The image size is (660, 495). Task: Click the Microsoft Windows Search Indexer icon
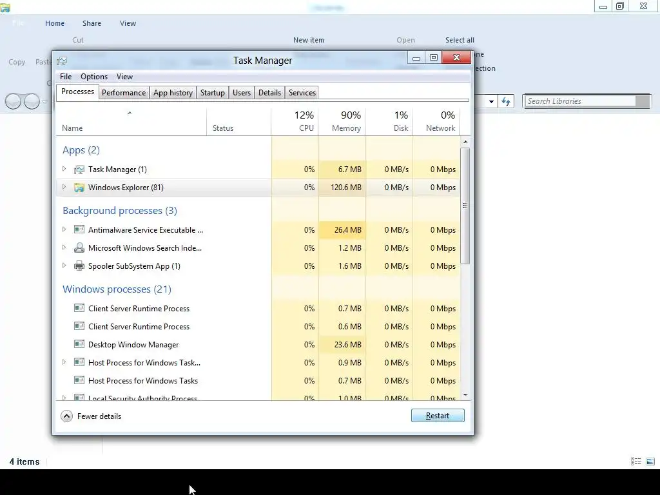(79, 247)
